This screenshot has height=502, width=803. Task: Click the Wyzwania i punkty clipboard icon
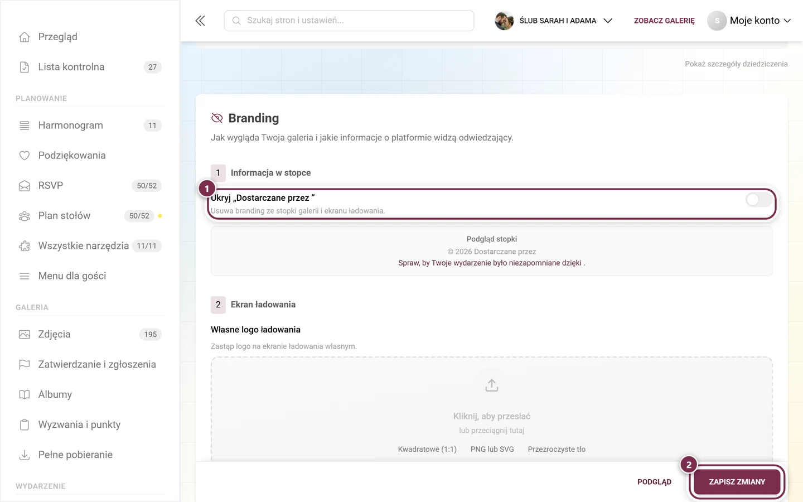(x=25, y=425)
